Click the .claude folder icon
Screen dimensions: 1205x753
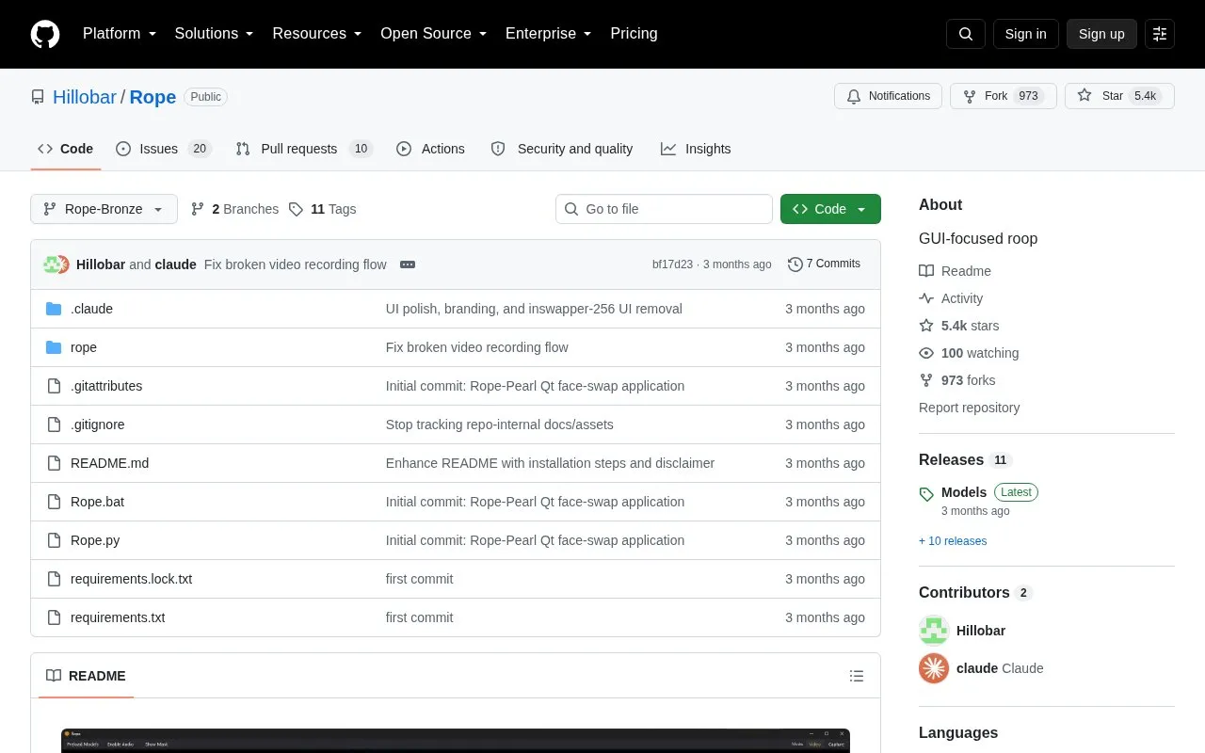pyautogui.click(x=54, y=309)
